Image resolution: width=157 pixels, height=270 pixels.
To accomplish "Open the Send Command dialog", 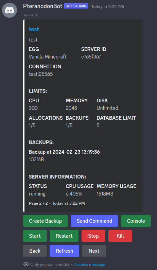I will pos(94,221).
